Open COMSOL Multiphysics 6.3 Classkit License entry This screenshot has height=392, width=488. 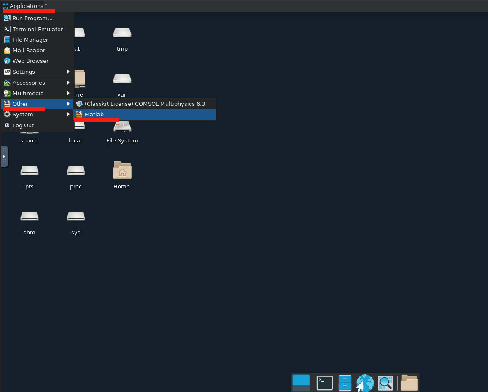[145, 104]
